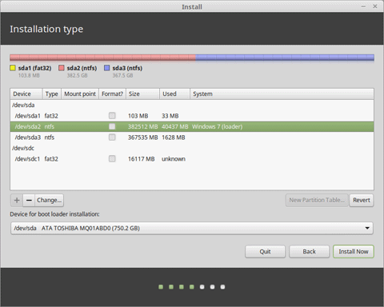The width and height of the screenshot is (384, 307).
Task: Click the Mount point column header
Action: click(80, 94)
